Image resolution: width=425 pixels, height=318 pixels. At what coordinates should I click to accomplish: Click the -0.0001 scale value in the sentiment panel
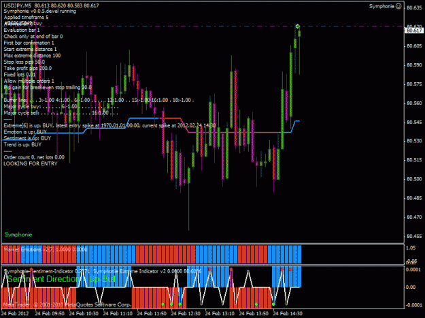[414, 305]
